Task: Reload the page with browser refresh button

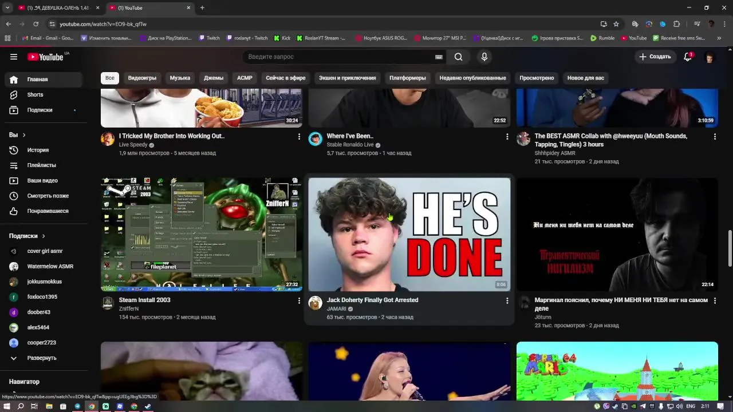Action: pos(36,24)
